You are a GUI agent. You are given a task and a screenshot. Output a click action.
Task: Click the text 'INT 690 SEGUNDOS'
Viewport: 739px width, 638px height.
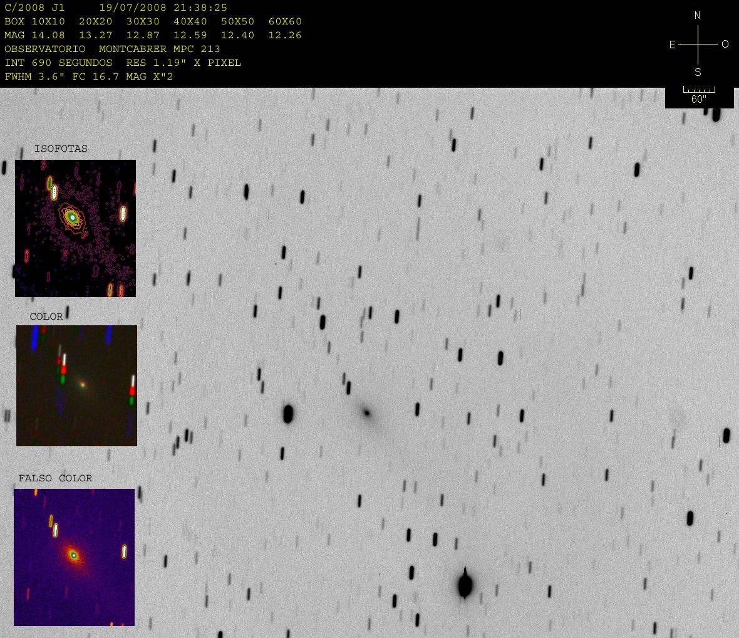click(58, 63)
